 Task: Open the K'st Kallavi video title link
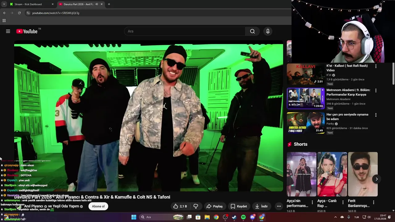(x=347, y=68)
